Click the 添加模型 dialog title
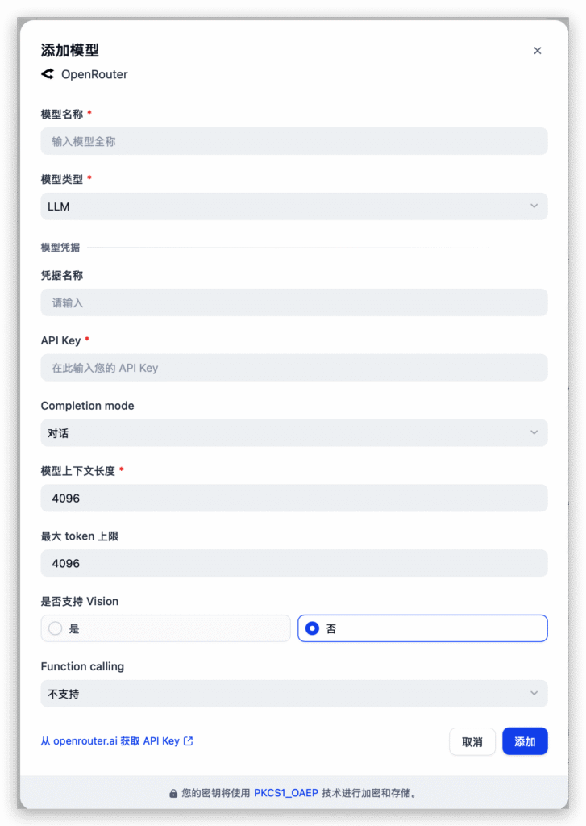The image size is (586, 826). click(x=70, y=50)
